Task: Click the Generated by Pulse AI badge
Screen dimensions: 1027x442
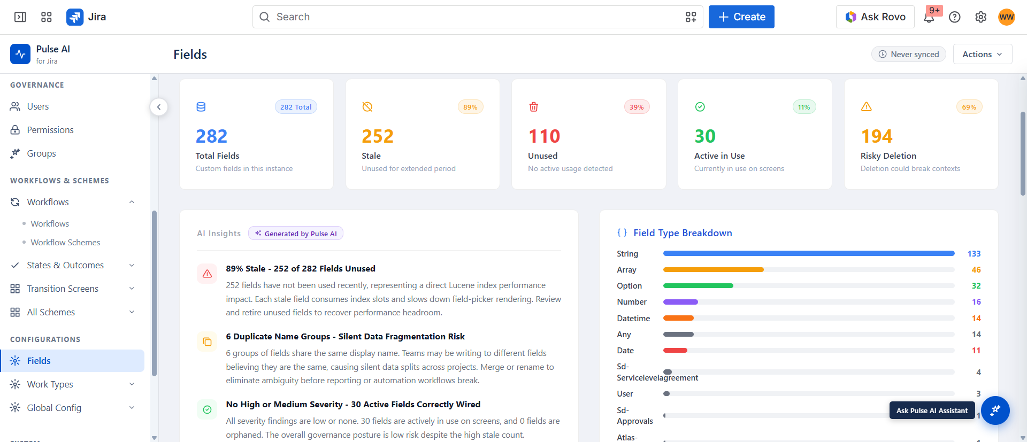Action: (x=296, y=234)
